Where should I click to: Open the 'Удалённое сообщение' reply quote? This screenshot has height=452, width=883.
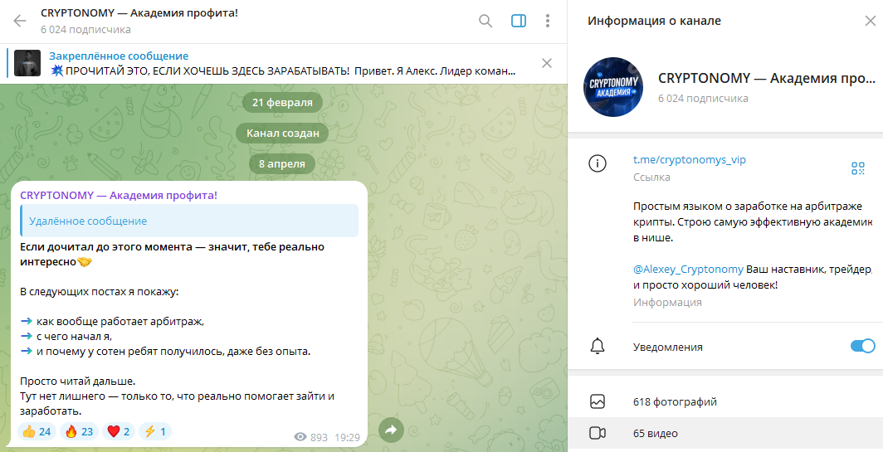coord(189,221)
